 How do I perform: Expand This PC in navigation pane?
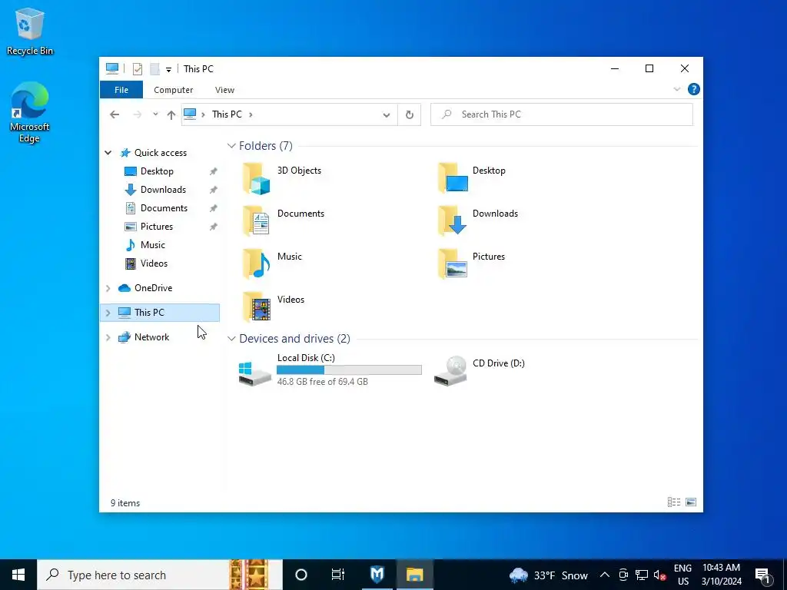[108, 313]
